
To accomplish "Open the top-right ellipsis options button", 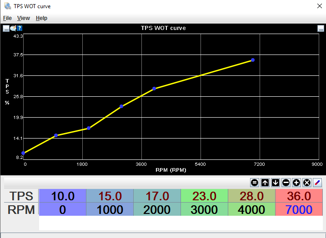I will (x=320, y=28).
